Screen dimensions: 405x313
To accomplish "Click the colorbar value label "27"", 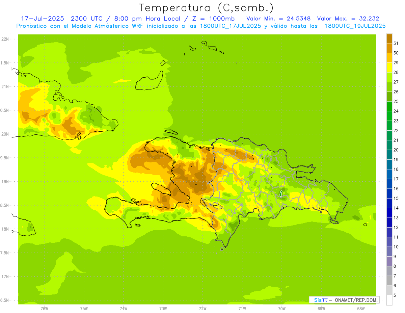I will pyautogui.click(x=396, y=82).
